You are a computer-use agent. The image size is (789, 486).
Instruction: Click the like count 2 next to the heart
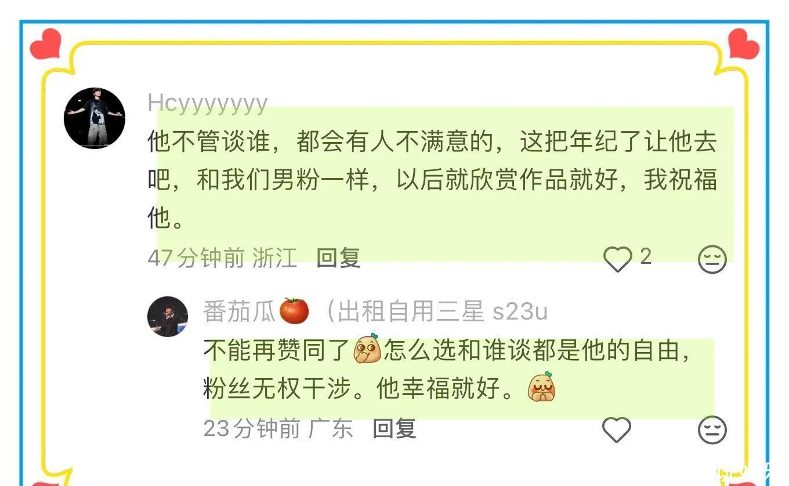click(x=646, y=256)
